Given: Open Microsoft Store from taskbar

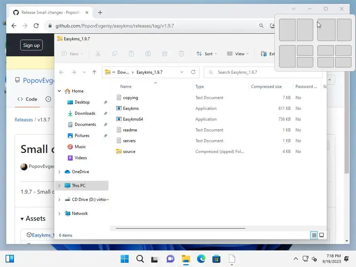Looking at the screenshot, I should [x=216, y=259].
